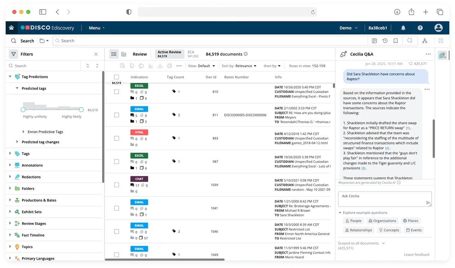This screenshot has width=455, height=268.
Task: Click the print icon in the review toolbar
Action: (x=169, y=66)
